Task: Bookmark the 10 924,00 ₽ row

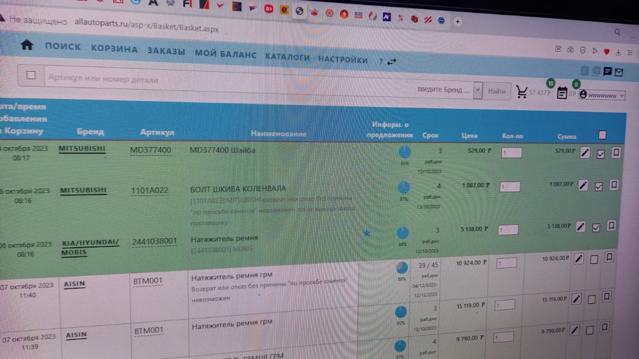Action: [609, 257]
